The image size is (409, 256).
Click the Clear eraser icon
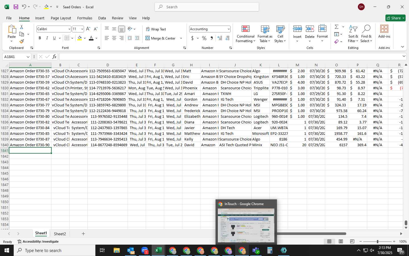tap(337, 42)
